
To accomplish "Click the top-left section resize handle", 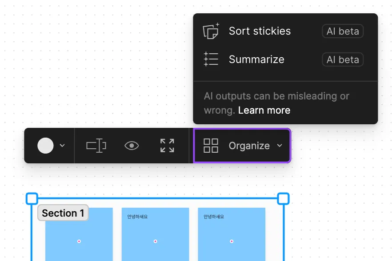I will [x=32, y=198].
